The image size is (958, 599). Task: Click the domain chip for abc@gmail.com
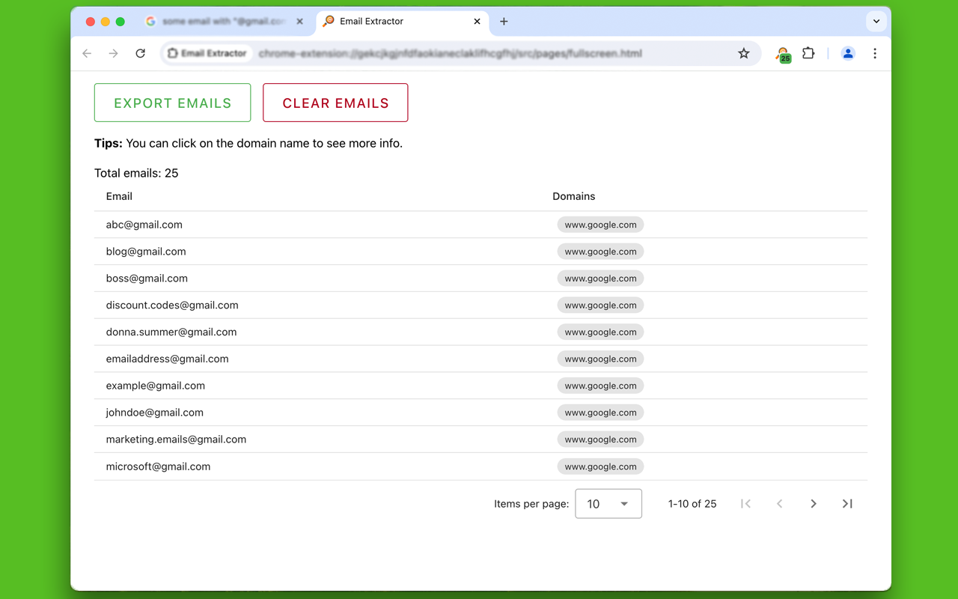click(x=600, y=225)
